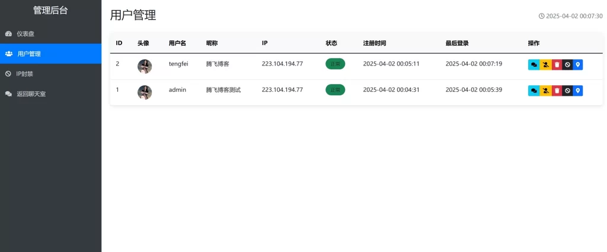Click the 状态 column header
Image resolution: width=607 pixels, height=252 pixels.
(x=331, y=43)
